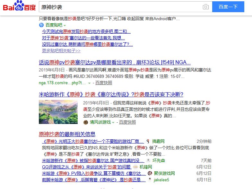
Task: Click the 机锋网 site icon
Action: click(x=135, y=167)
